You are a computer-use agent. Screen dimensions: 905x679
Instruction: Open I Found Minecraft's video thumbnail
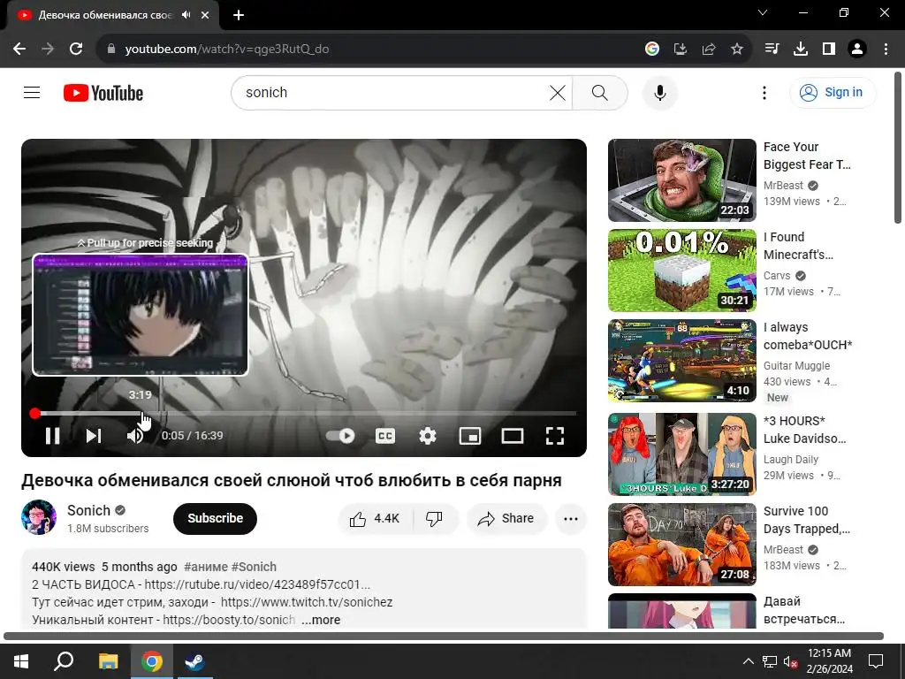point(682,271)
